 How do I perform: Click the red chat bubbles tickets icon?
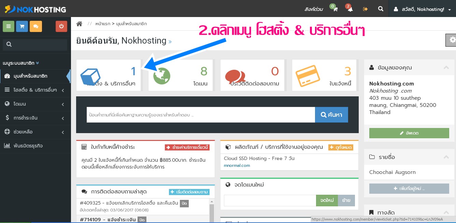click(236, 77)
